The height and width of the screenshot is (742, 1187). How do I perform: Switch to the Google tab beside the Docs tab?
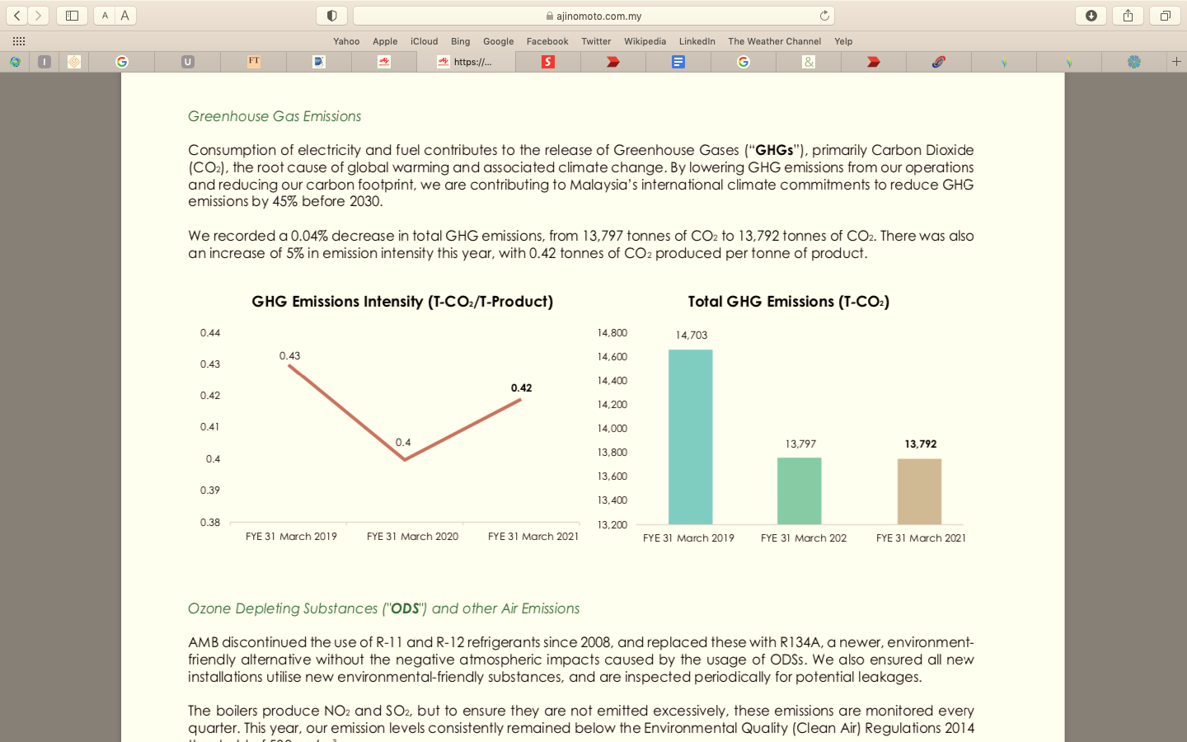pyautogui.click(x=744, y=62)
